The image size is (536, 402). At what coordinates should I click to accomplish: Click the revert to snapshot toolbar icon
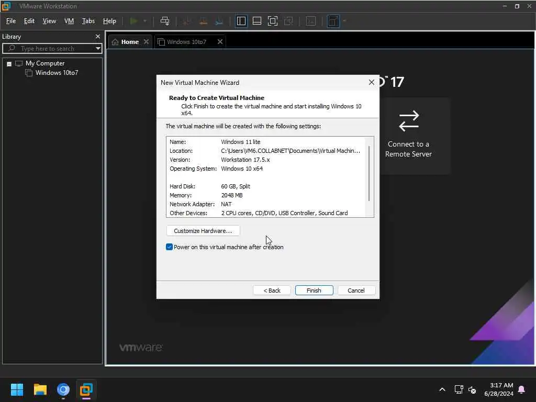click(x=203, y=21)
